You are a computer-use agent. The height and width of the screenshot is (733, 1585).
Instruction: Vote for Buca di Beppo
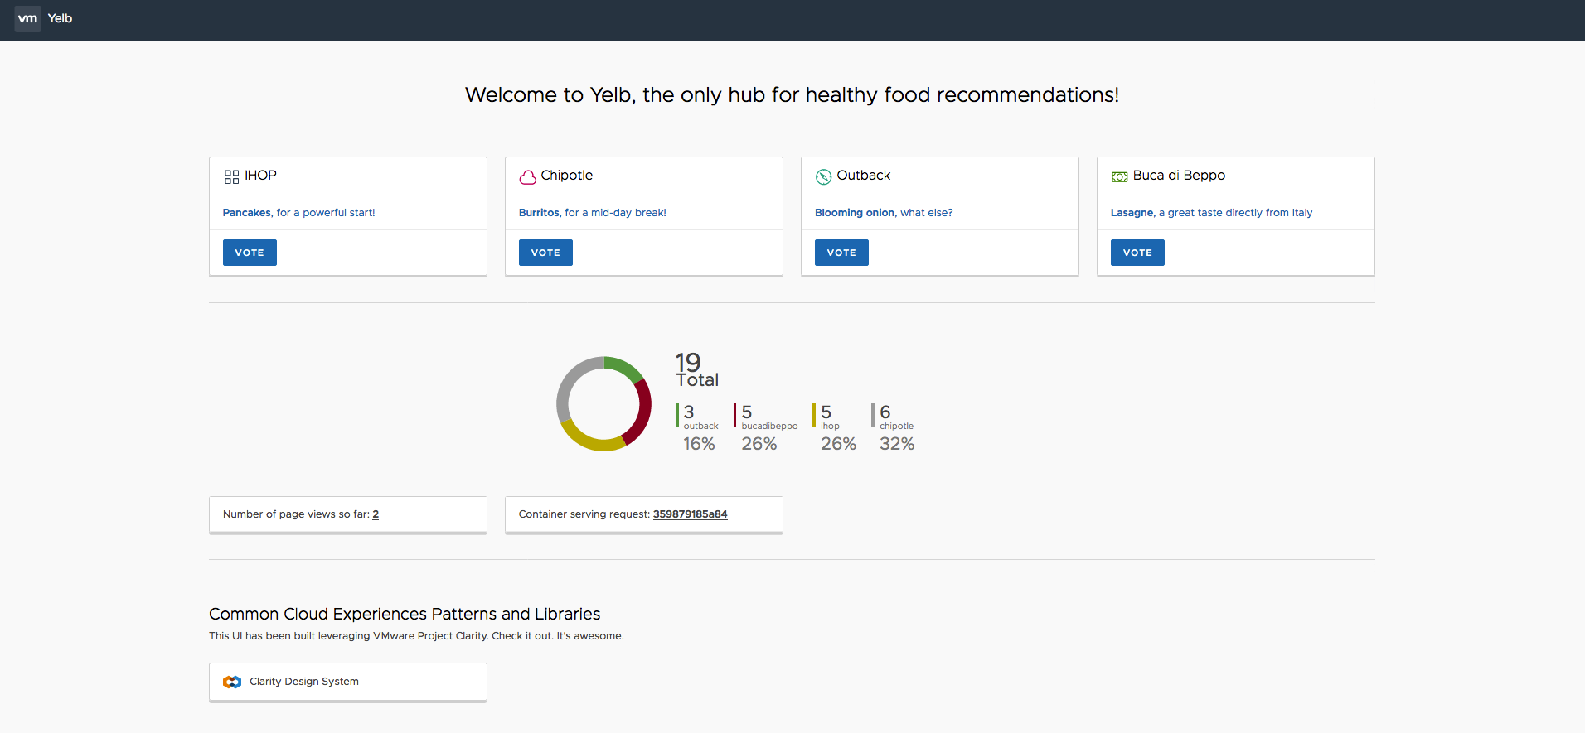1137,253
